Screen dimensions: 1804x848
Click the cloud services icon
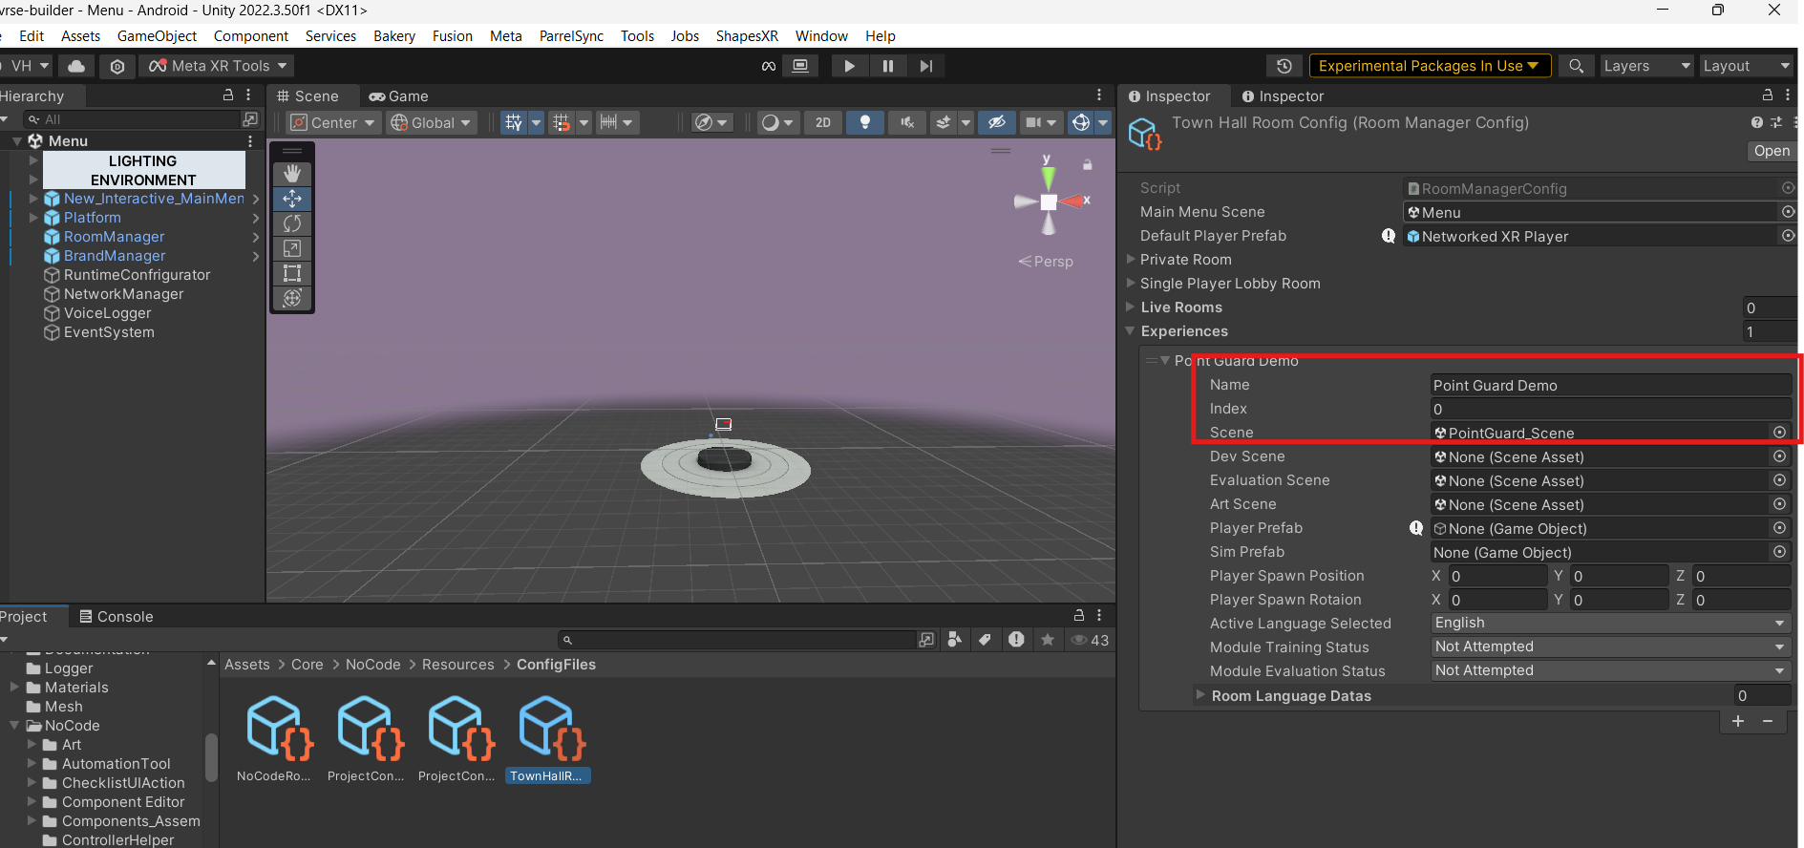click(76, 66)
